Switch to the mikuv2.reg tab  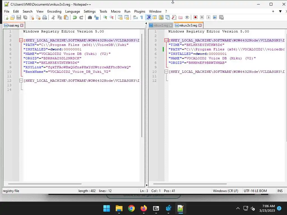pos(160,25)
